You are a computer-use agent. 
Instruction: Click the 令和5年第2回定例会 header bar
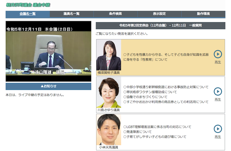[160, 25]
